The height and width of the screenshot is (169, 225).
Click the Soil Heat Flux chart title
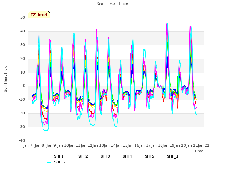(112, 4)
